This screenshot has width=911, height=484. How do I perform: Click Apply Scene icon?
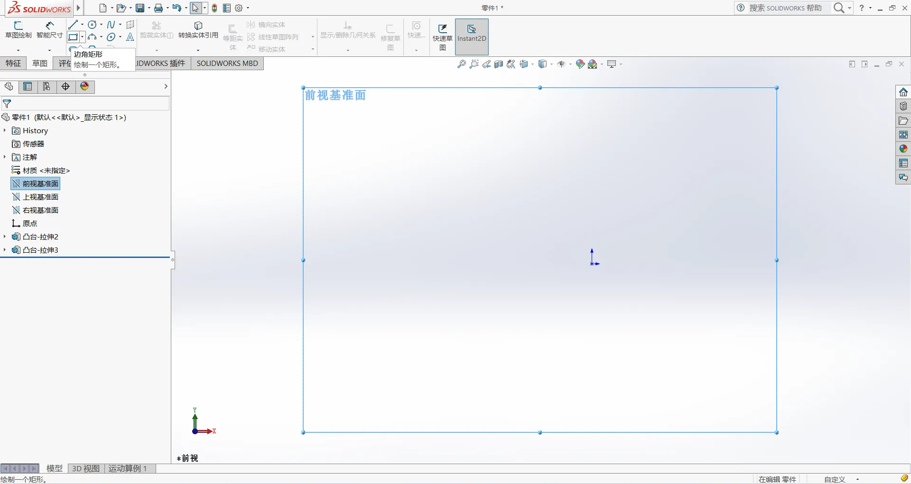tap(593, 64)
